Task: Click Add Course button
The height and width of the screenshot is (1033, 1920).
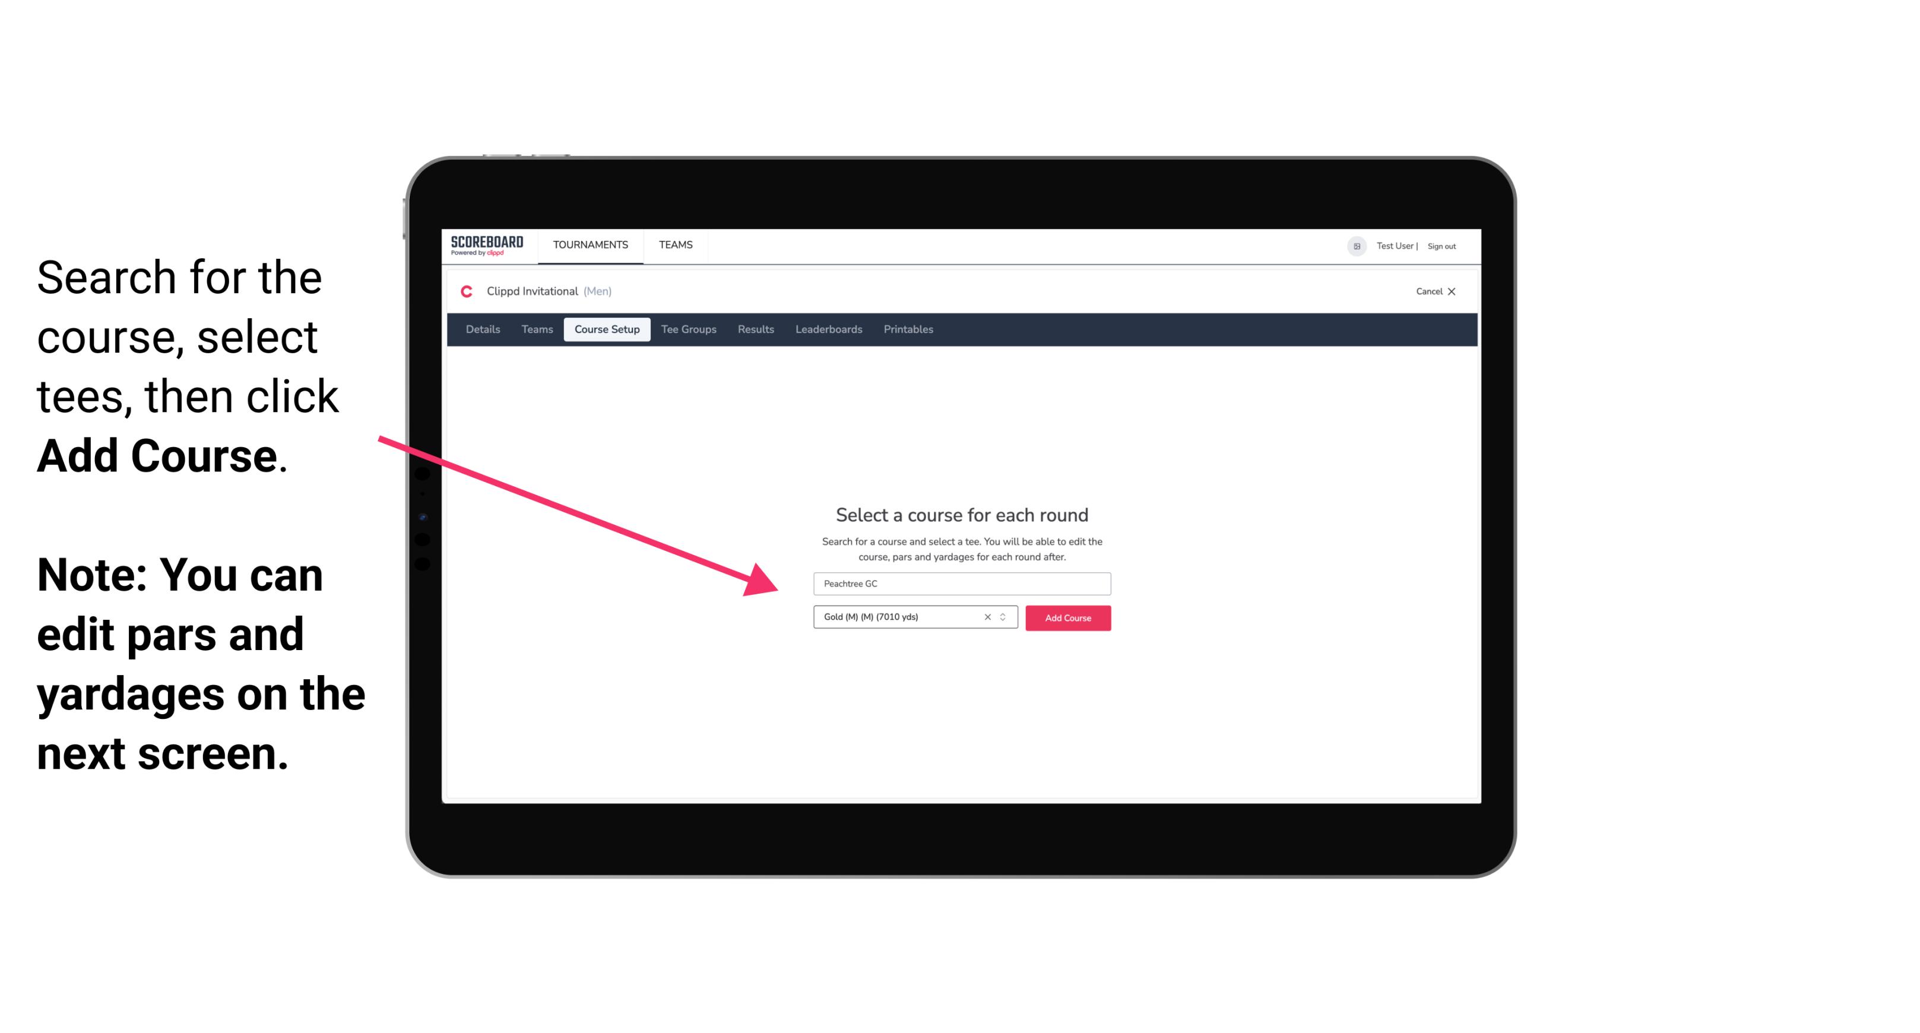Action: (x=1066, y=618)
